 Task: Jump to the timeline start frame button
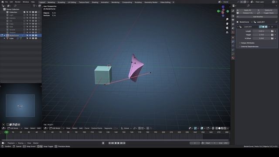tap(109, 143)
